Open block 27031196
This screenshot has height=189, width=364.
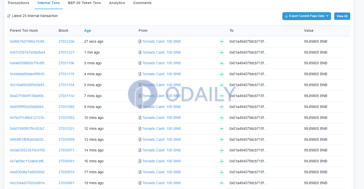67,63
